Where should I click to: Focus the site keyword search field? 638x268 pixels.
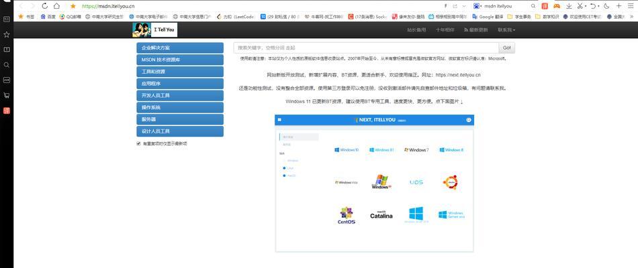(366, 48)
